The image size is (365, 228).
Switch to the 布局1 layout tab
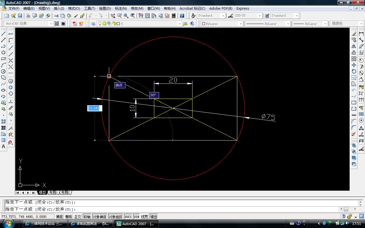pyautogui.click(x=53, y=193)
